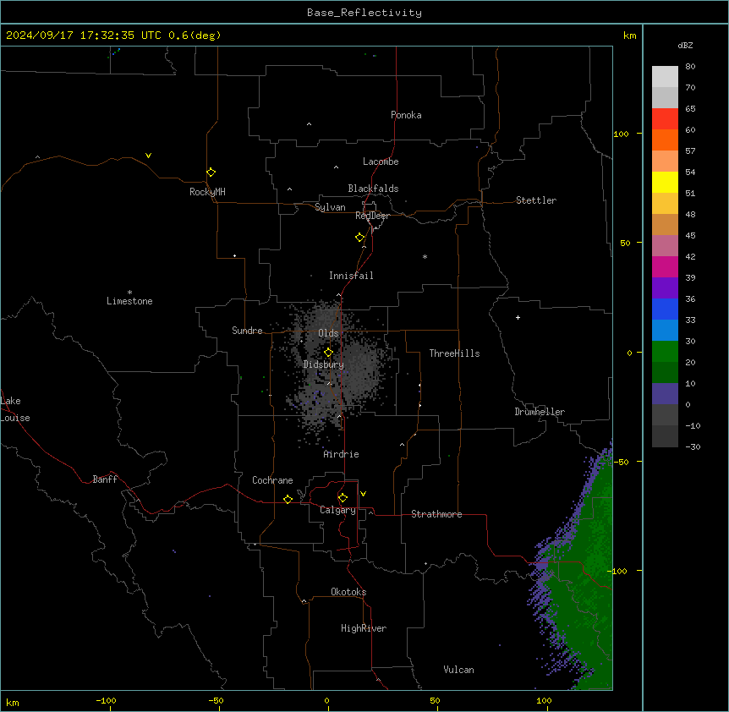Click the Cochrane label

pyautogui.click(x=272, y=480)
